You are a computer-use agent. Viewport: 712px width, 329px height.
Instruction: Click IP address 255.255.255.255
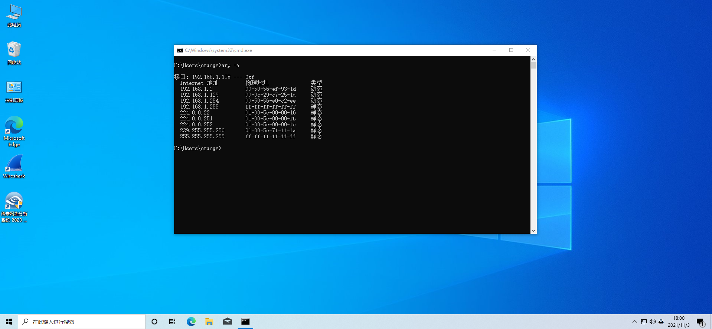point(202,136)
